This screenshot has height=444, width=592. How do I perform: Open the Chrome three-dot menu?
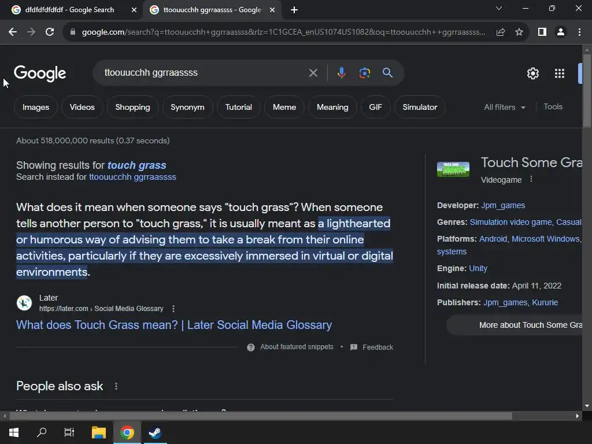click(579, 32)
